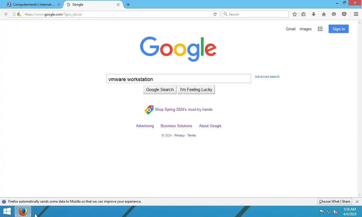The image size is (362, 217).
Task: Click Choose What I Share button
Action: point(335,201)
